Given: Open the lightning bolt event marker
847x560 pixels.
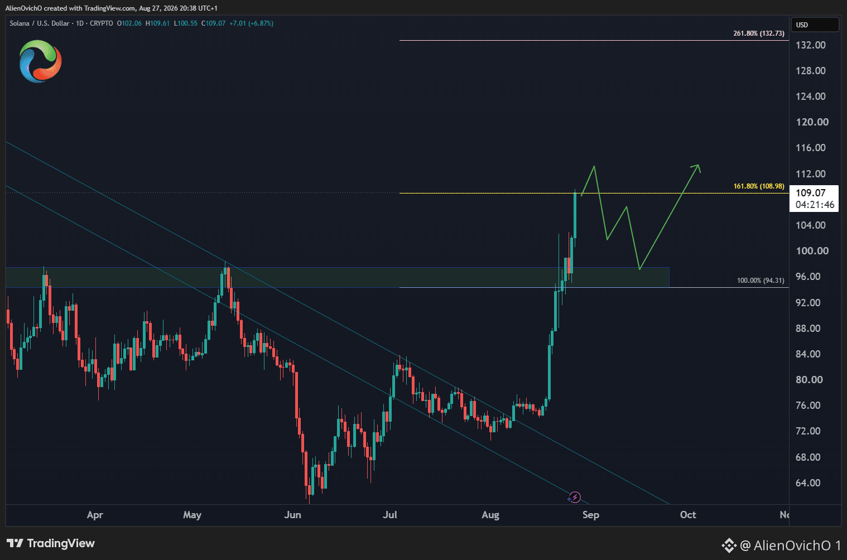Looking at the screenshot, I should [x=575, y=497].
